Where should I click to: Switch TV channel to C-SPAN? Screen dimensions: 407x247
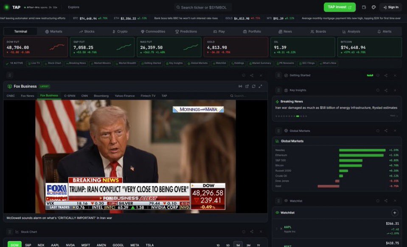70,96
